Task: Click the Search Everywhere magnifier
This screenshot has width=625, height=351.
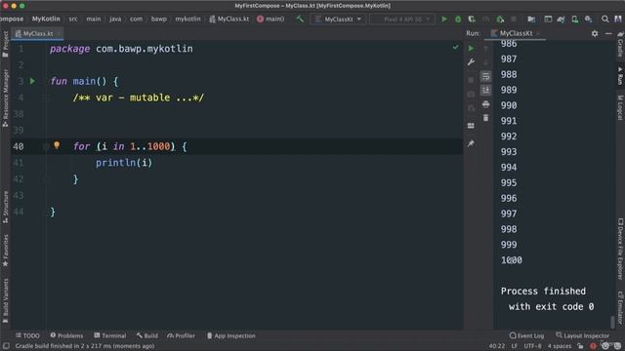Action: point(605,19)
